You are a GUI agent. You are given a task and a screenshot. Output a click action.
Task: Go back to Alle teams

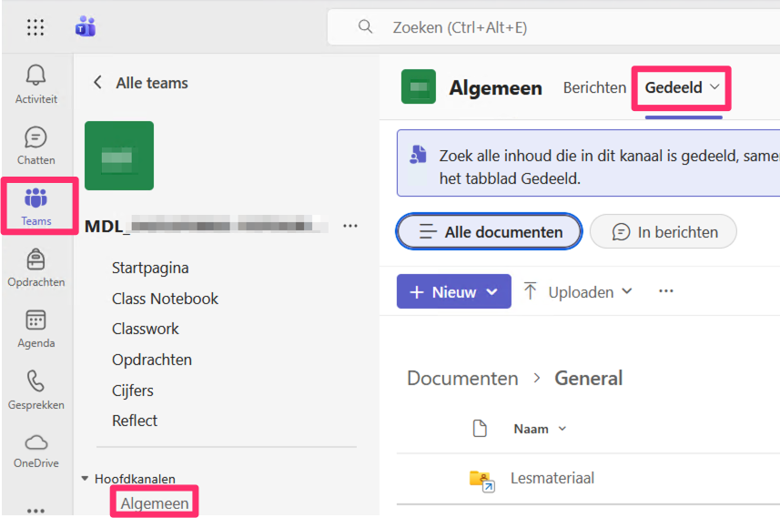(x=98, y=83)
